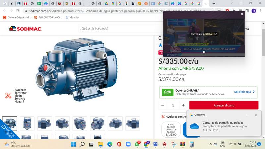265x149 pixels.
Task: Click the search box ¿Qué estás buscando?
Action: tap(121, 28)
